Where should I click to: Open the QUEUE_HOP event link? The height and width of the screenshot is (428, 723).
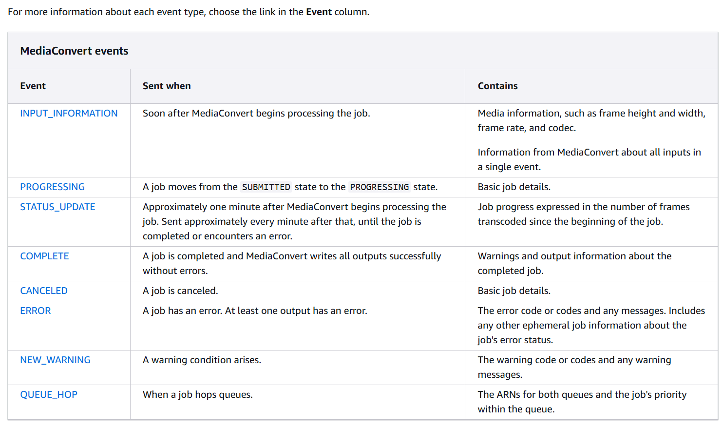pyautogui.click(x=49, y=394)
